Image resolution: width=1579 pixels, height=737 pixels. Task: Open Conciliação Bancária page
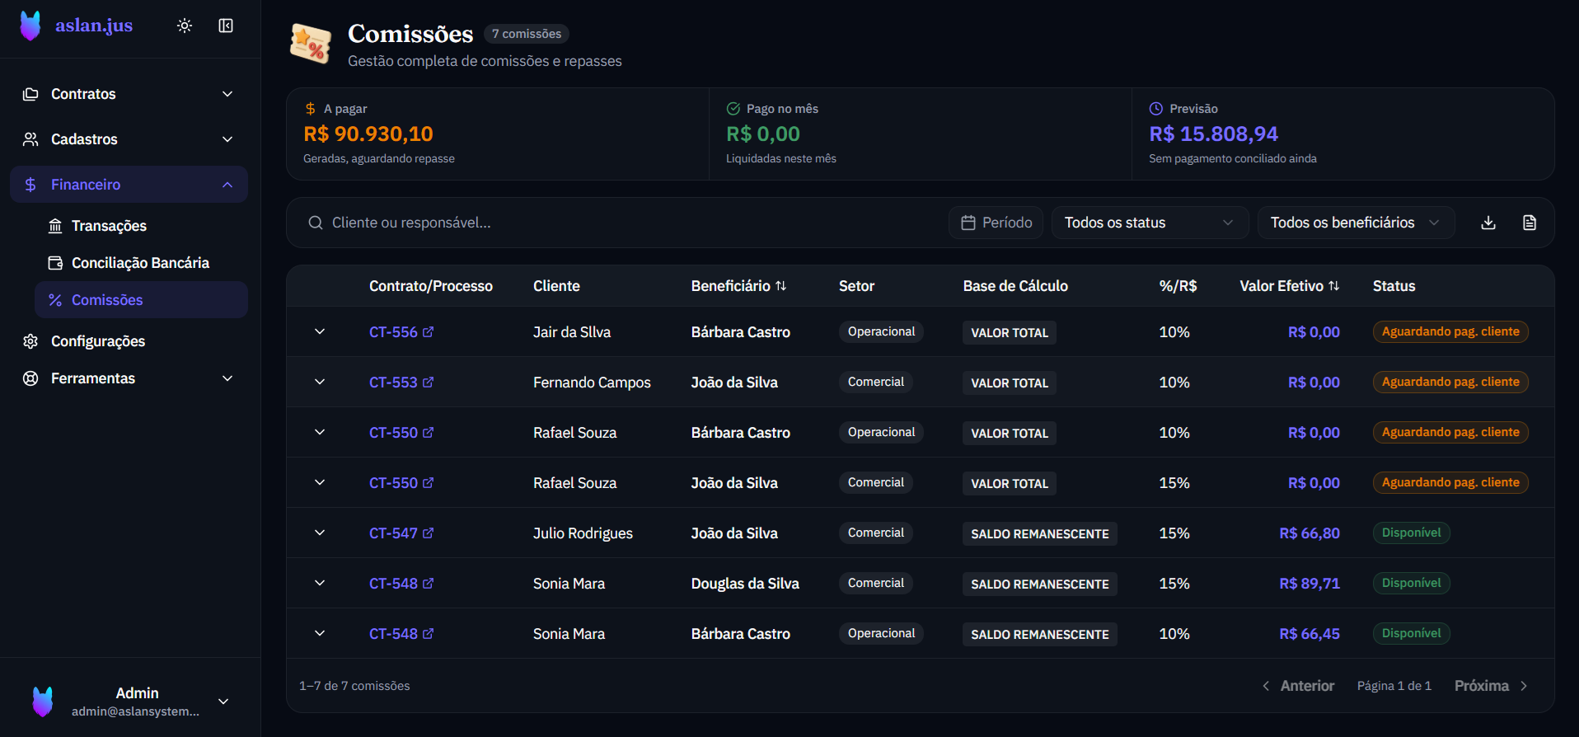coord(141,263)
